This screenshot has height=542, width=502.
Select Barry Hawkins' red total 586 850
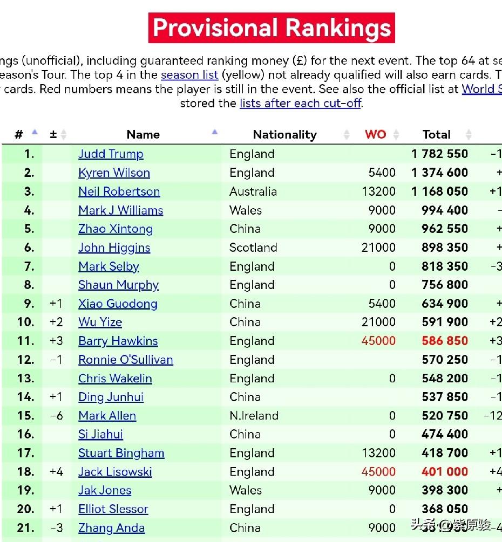pos(445,341)
